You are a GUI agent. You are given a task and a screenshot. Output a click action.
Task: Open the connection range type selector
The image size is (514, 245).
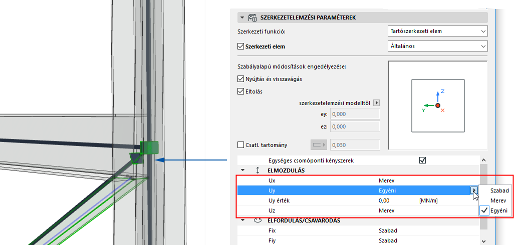319,144
